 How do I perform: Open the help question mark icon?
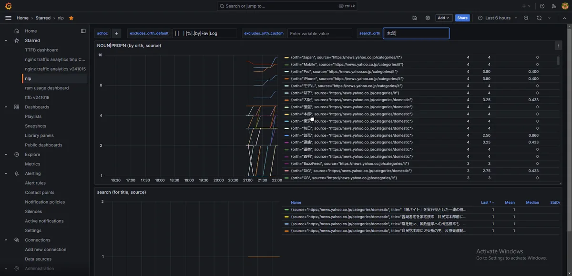pos(542,6)
